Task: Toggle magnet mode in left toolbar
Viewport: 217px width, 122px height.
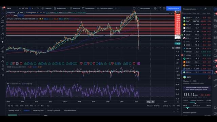Action: tap(3, 57)
